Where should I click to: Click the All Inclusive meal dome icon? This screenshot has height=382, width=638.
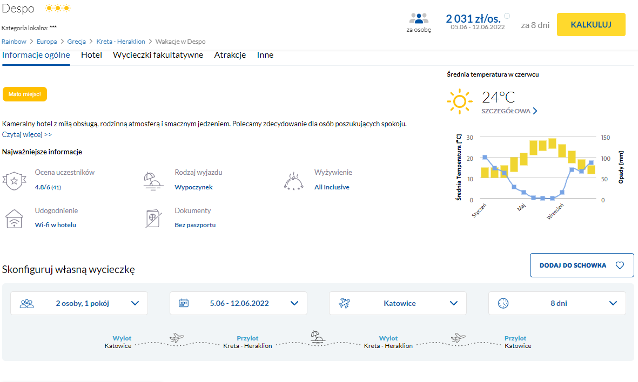click(293, 181)
